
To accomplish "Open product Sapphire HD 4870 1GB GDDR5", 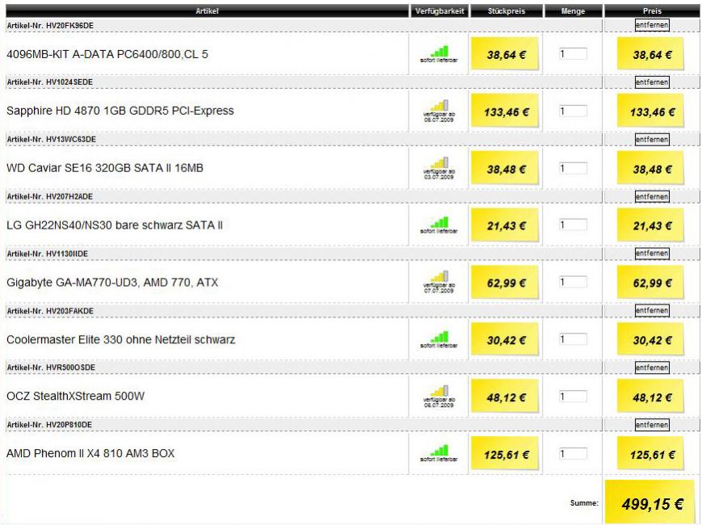I will click(x=120, y=111).
